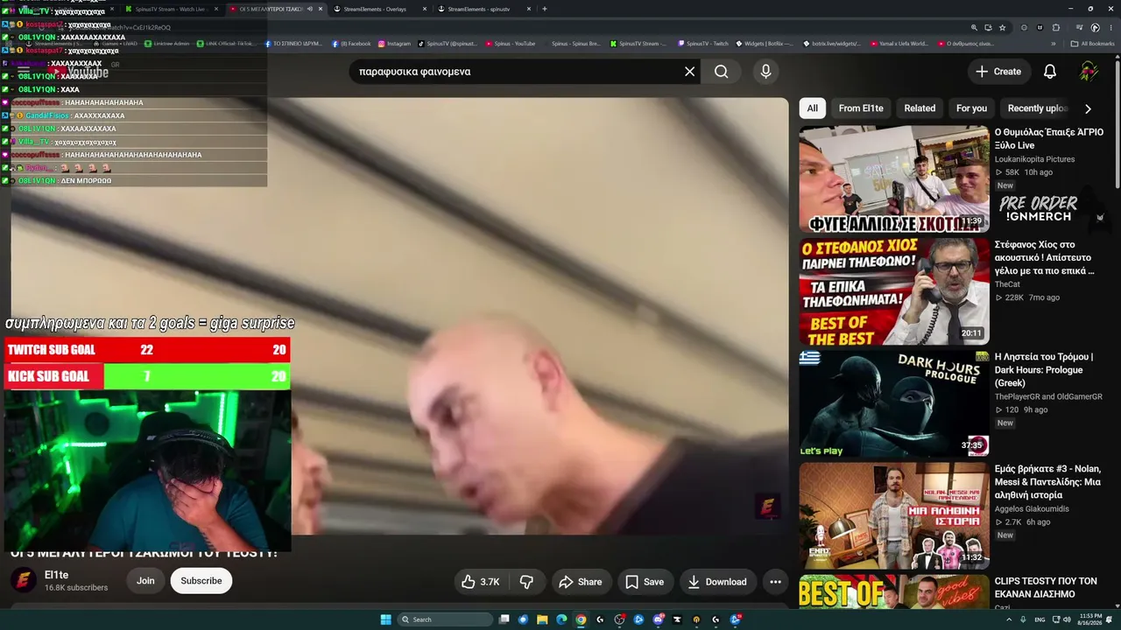The height and width of the screenshot is (630, 1121).
Task: Mute the audio indicator on YouTube tab
Action: click(x=309, y=9)
